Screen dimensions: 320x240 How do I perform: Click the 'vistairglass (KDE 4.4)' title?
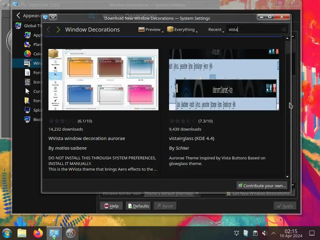pyautogui.click(x=192, y=138)
